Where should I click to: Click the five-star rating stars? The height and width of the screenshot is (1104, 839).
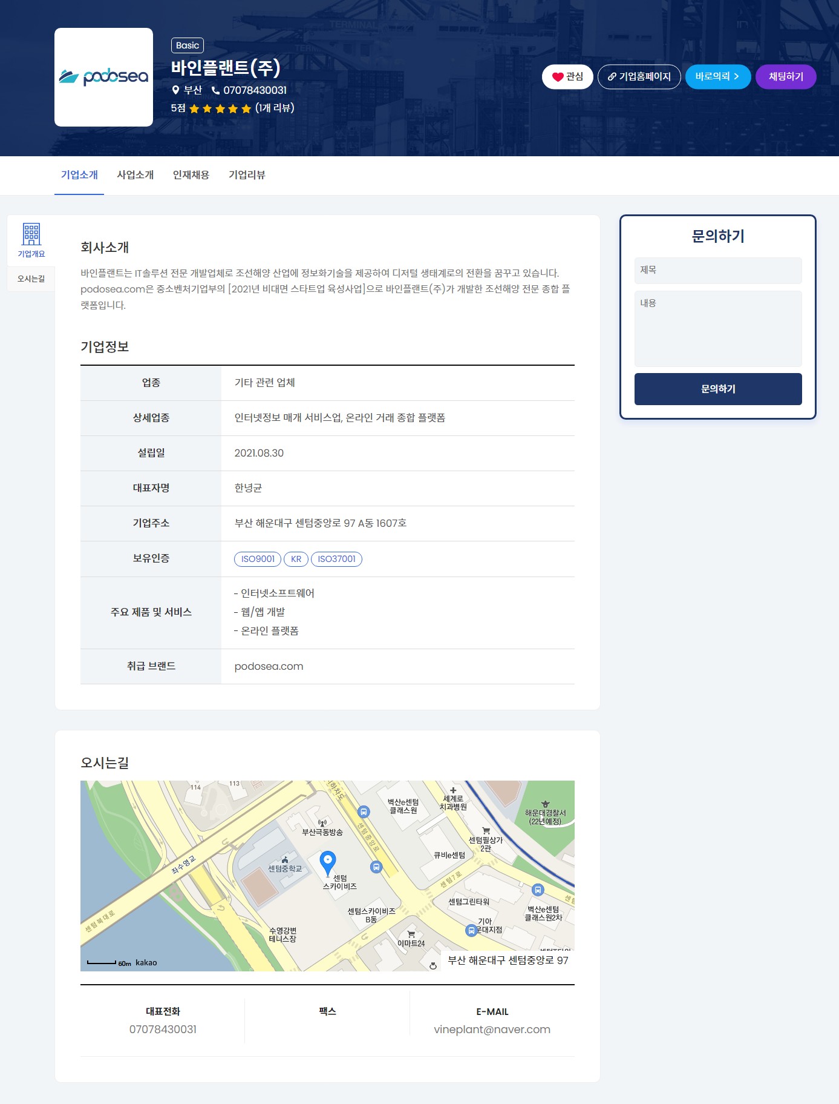coord(220,108)
